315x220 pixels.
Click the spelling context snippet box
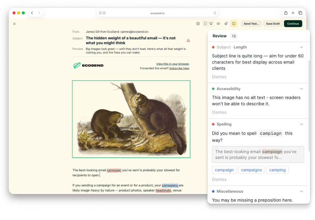click(x=258, y=155)
